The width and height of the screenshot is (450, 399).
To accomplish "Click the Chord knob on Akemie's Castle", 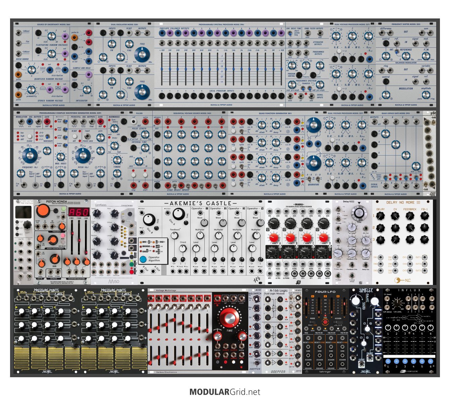I will 183,248.
